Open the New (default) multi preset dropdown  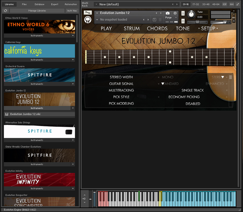(x=96, y=4)
